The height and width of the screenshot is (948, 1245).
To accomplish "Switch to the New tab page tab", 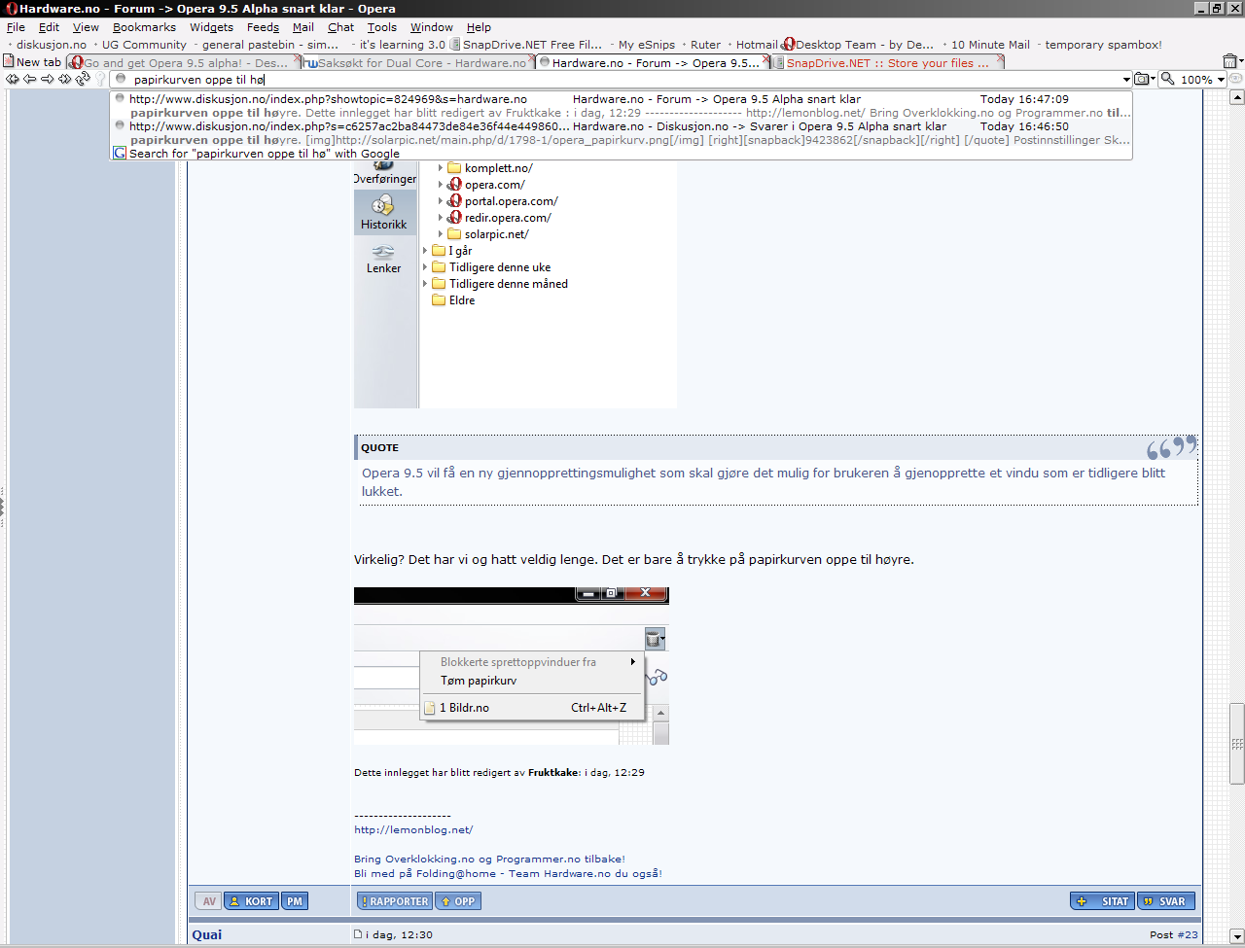I will tap(33, 62).
